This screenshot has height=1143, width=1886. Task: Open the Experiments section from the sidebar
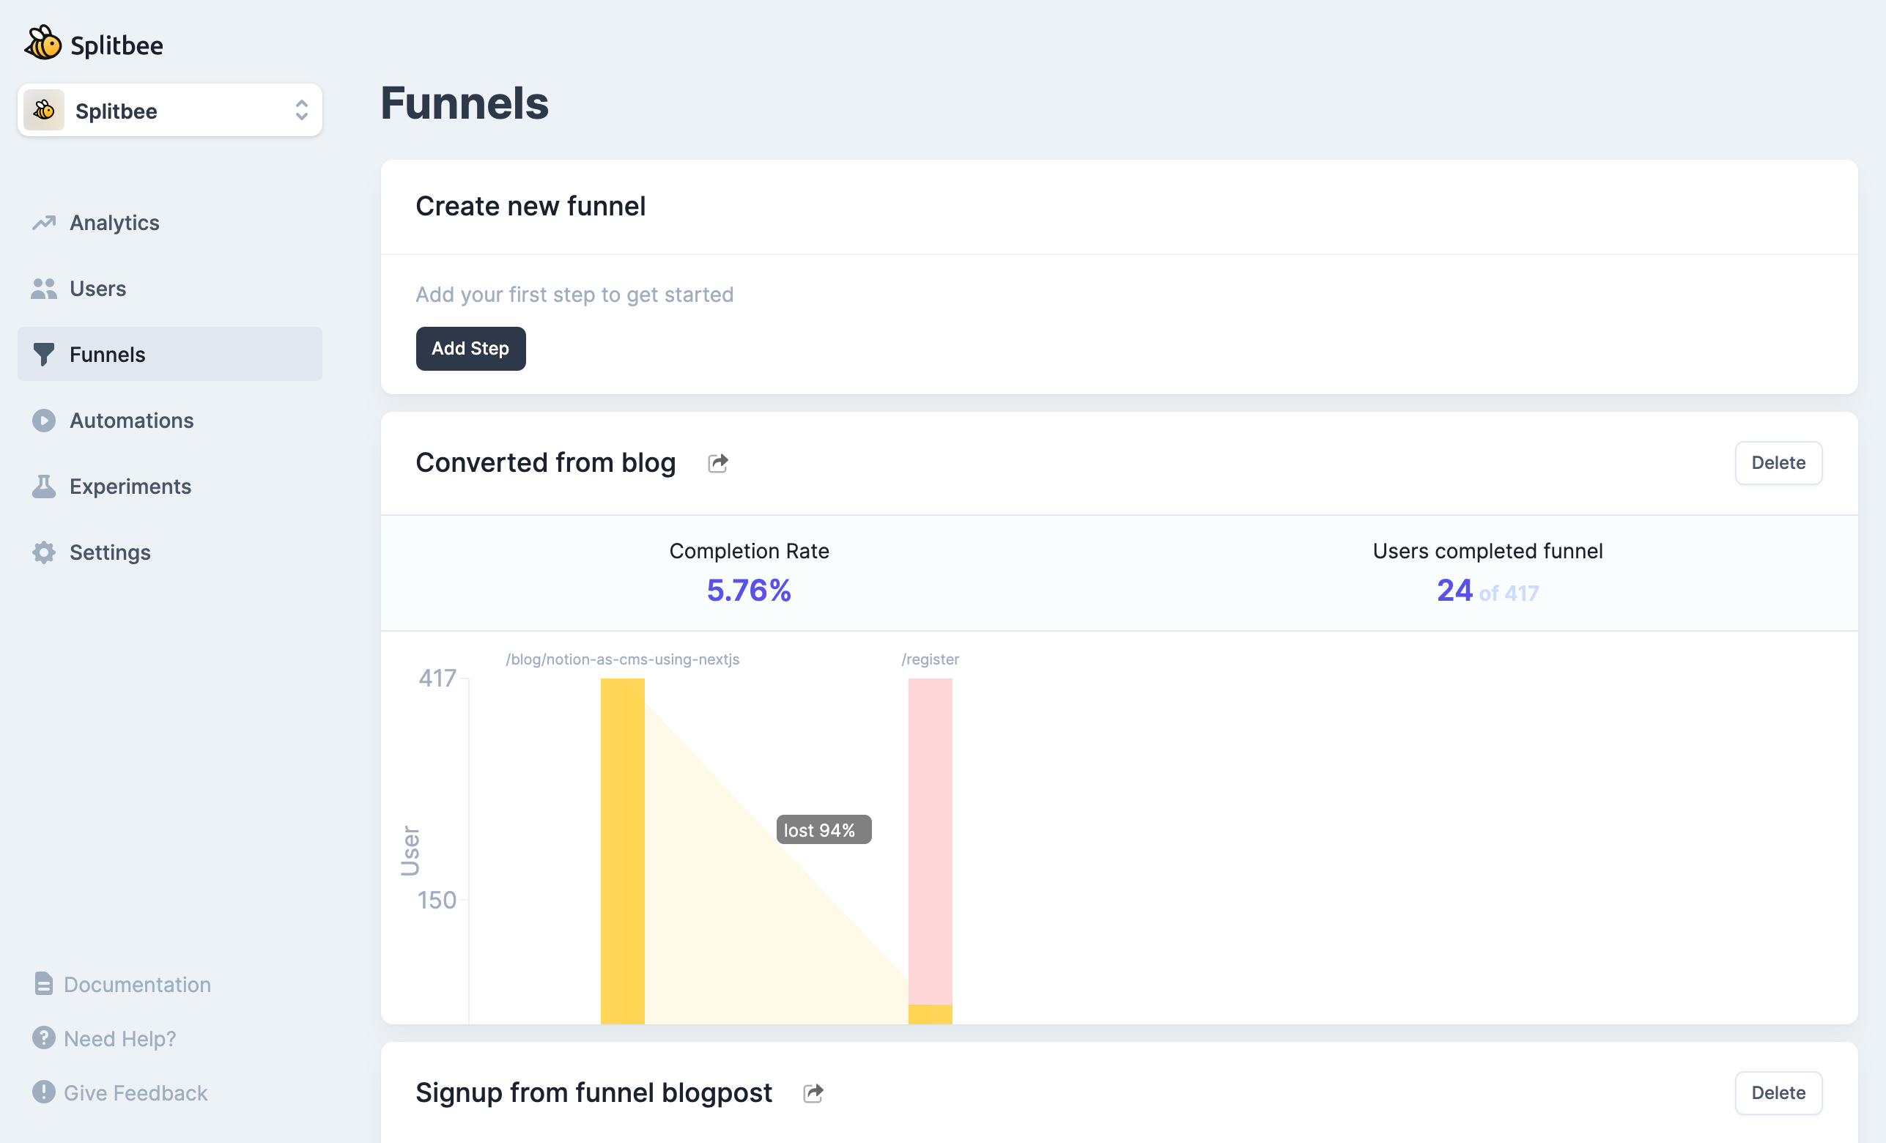130,486
